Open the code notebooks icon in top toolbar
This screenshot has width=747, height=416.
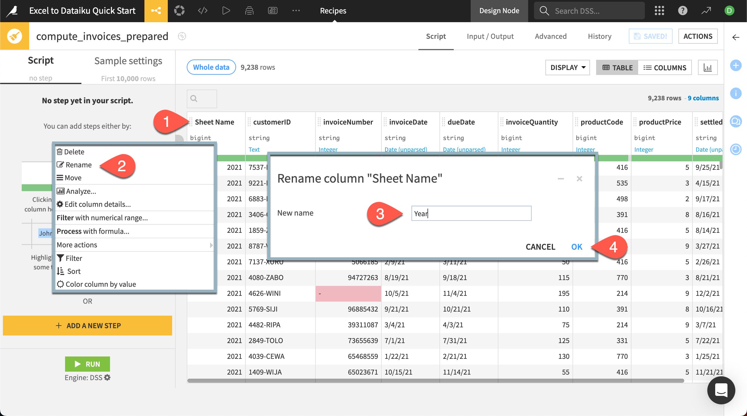pyautogui.click(x=203, y=11)
